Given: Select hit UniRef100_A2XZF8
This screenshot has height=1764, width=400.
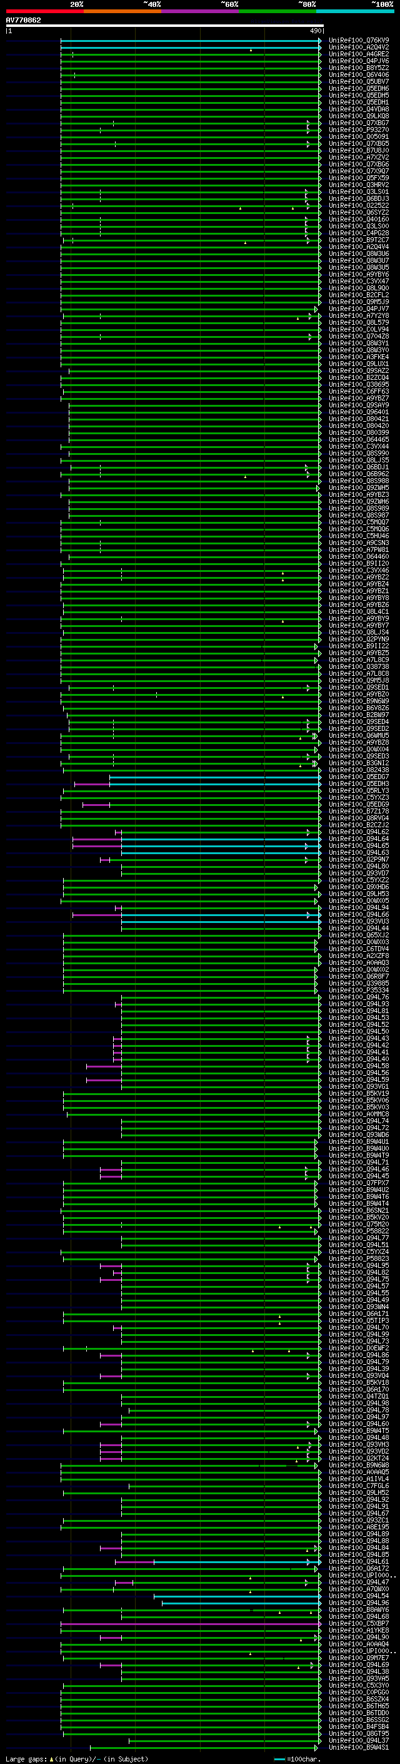Looking at the screenshot, I should click(359, 956).
